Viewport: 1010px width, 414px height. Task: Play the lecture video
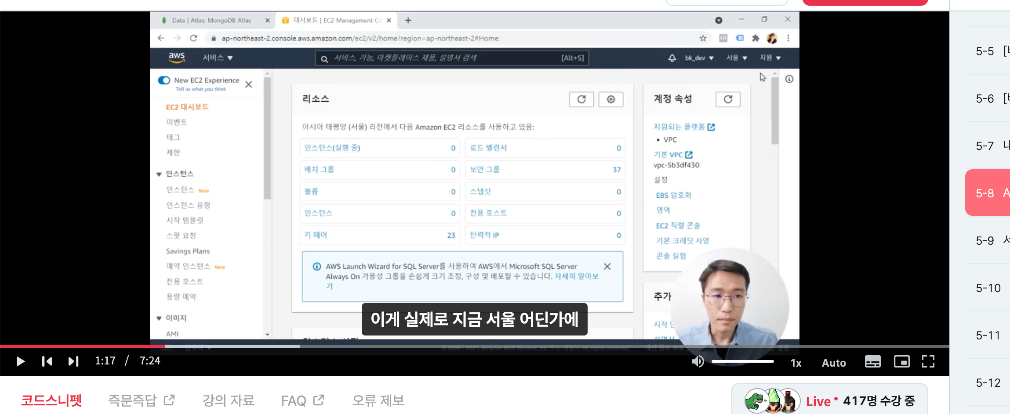pyautogui.click(x=20, y=361)
